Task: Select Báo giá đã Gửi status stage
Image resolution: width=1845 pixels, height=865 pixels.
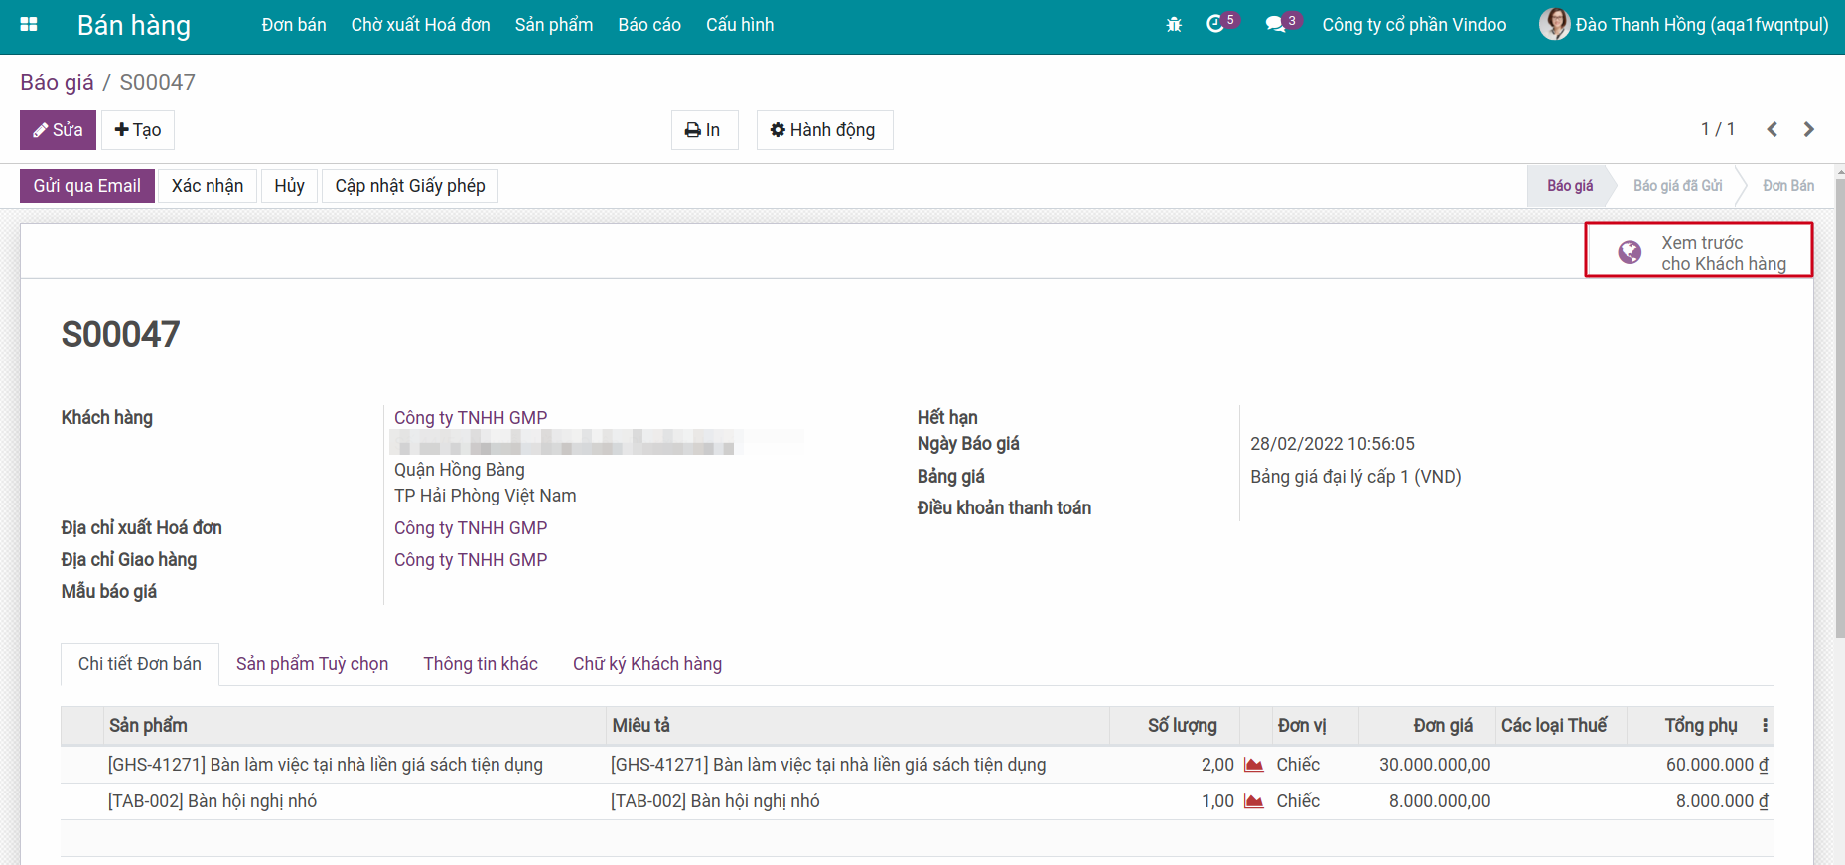Action: [x=1677, y=186]
